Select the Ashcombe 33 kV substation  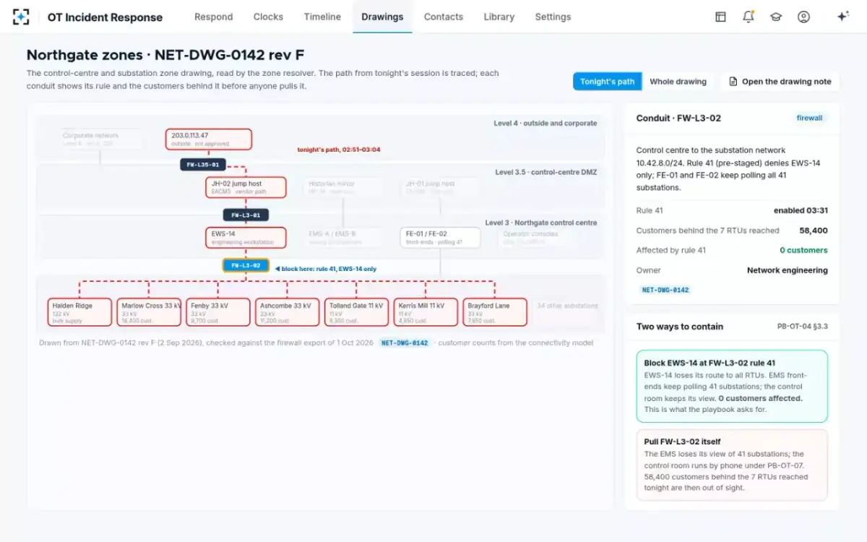288,311
